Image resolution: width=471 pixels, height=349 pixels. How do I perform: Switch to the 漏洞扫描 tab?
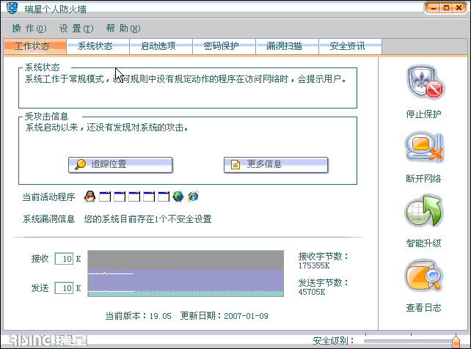click(x=287, y=46)
